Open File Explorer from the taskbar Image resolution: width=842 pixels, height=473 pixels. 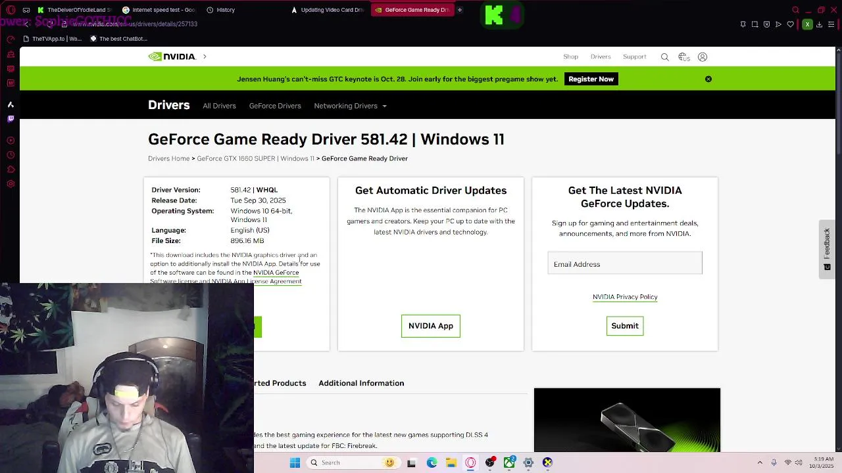451,462
